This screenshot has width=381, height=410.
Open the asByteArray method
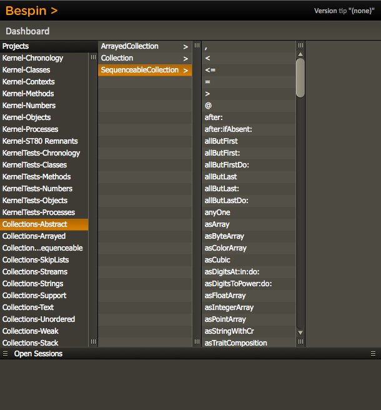coord(224,236)
